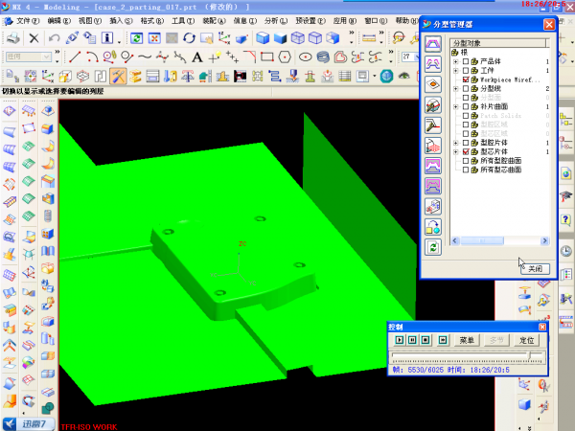This screenshot has width=575, height=431.
Task: Expand the 补片曲面 tree node
Action: click(x=456, y=106)
